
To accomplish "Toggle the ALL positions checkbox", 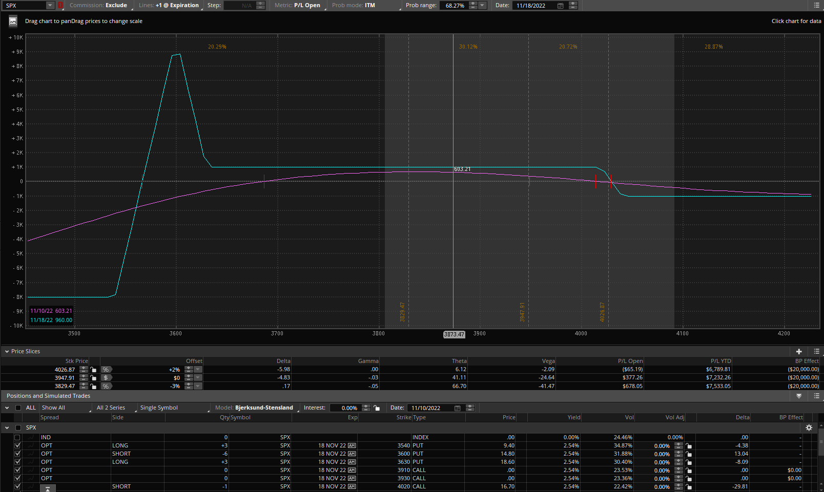I will click(18, 408).
